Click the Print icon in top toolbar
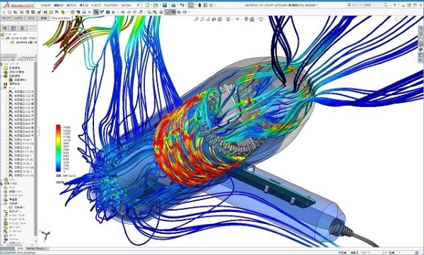The width and height of the screenshot is (424, 255). coord(173,5)
